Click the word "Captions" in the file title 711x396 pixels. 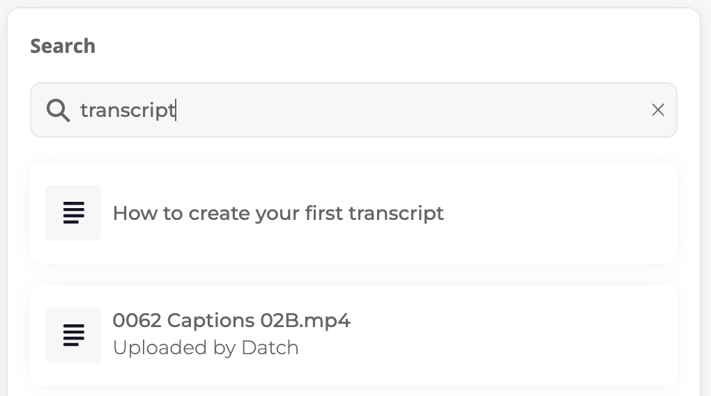pyautogui.click(x=211, y=321)
